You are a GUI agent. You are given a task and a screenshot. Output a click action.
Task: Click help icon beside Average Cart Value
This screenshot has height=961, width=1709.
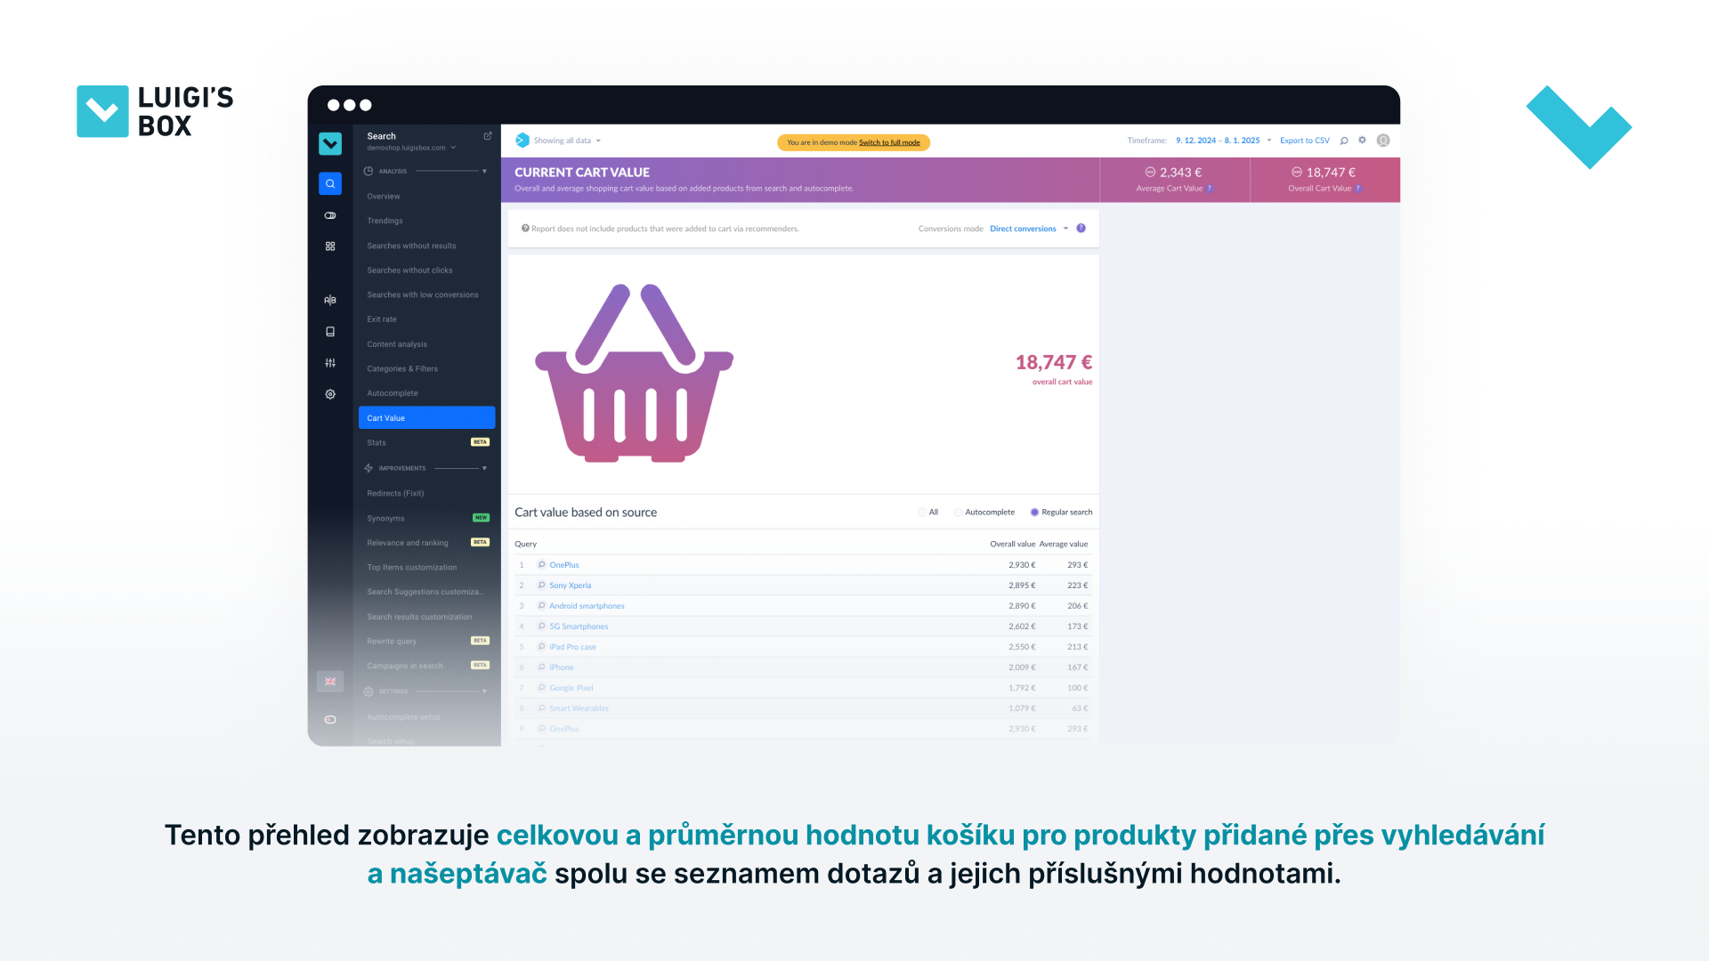click(1210, 189)
